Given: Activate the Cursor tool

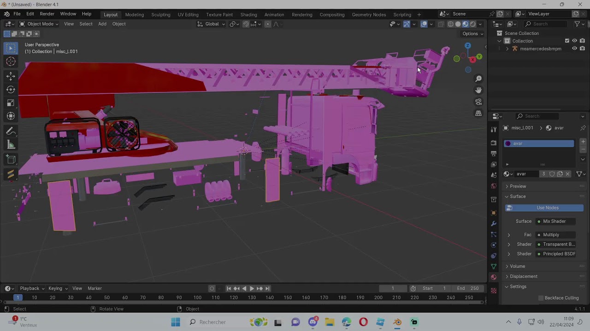Looking at the screenshot, I should pos(11,62).
